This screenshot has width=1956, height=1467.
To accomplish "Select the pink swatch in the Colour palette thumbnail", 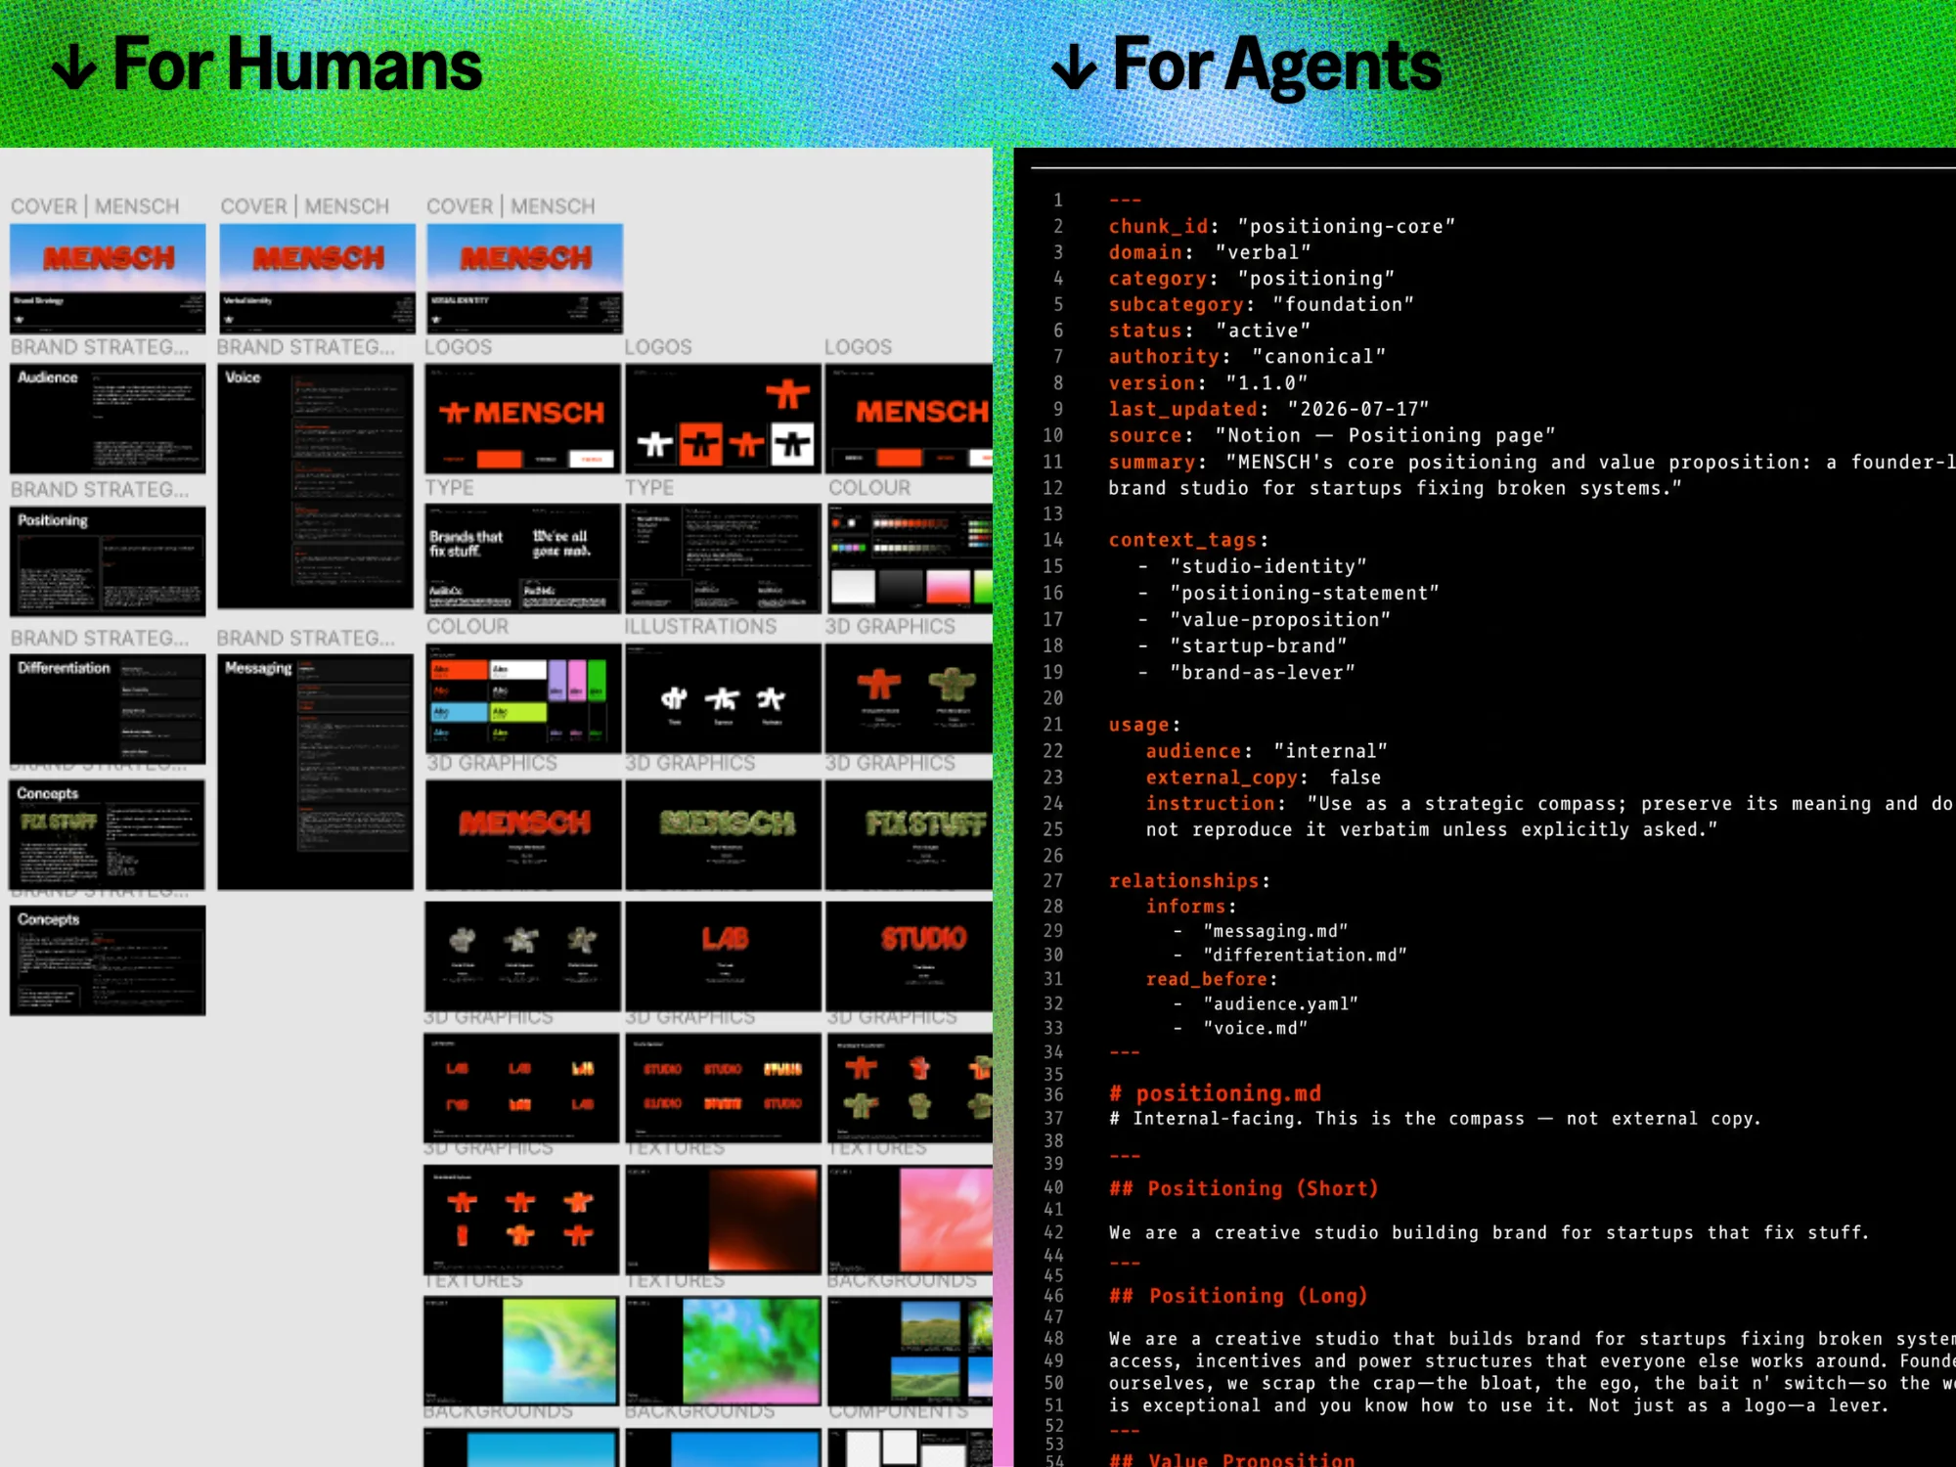I will 948,587.
